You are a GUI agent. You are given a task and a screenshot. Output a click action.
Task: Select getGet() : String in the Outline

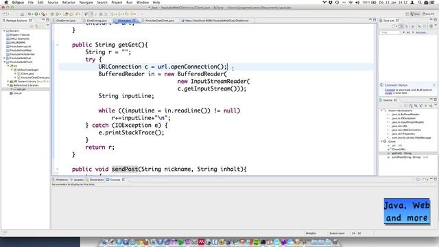pos(401,153)
